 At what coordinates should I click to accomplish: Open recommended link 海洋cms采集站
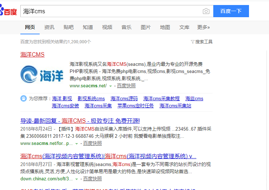pyautogui.click(x=175, y=106)
